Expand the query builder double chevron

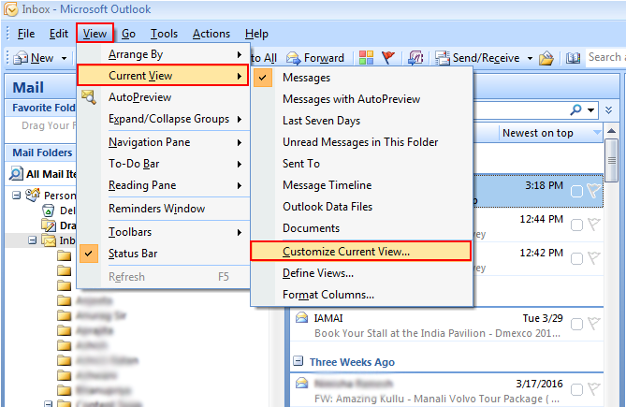[x=609, y=110]
